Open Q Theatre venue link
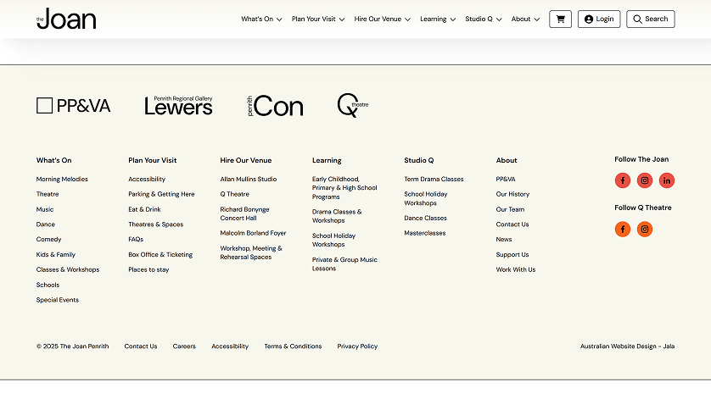This screenshot has width=711, height=399. pyautogui.click(x=235, y=194)
